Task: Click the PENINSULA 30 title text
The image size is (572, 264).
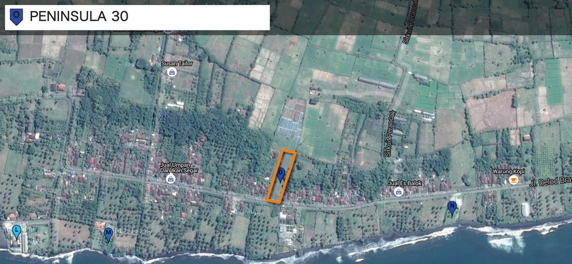Action: [x=79, y=17]
